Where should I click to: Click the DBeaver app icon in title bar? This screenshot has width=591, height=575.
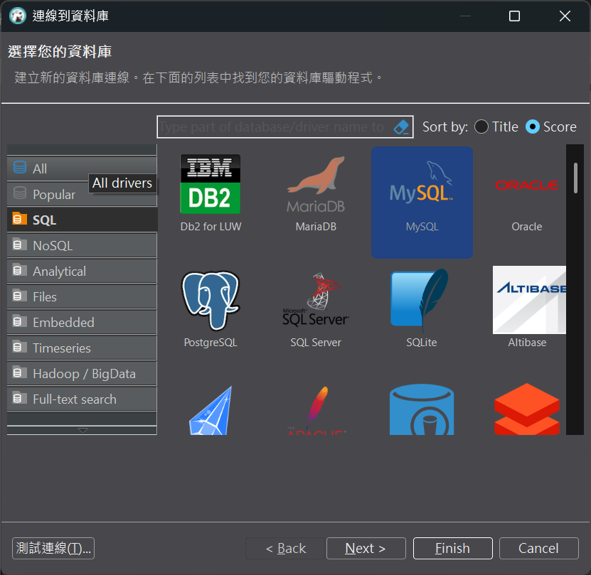(17, 16)
